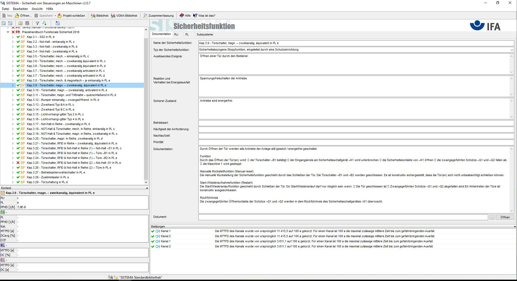Open the Datei menu
This screenshot has width=517, height=281.
[x=5, y=9]
